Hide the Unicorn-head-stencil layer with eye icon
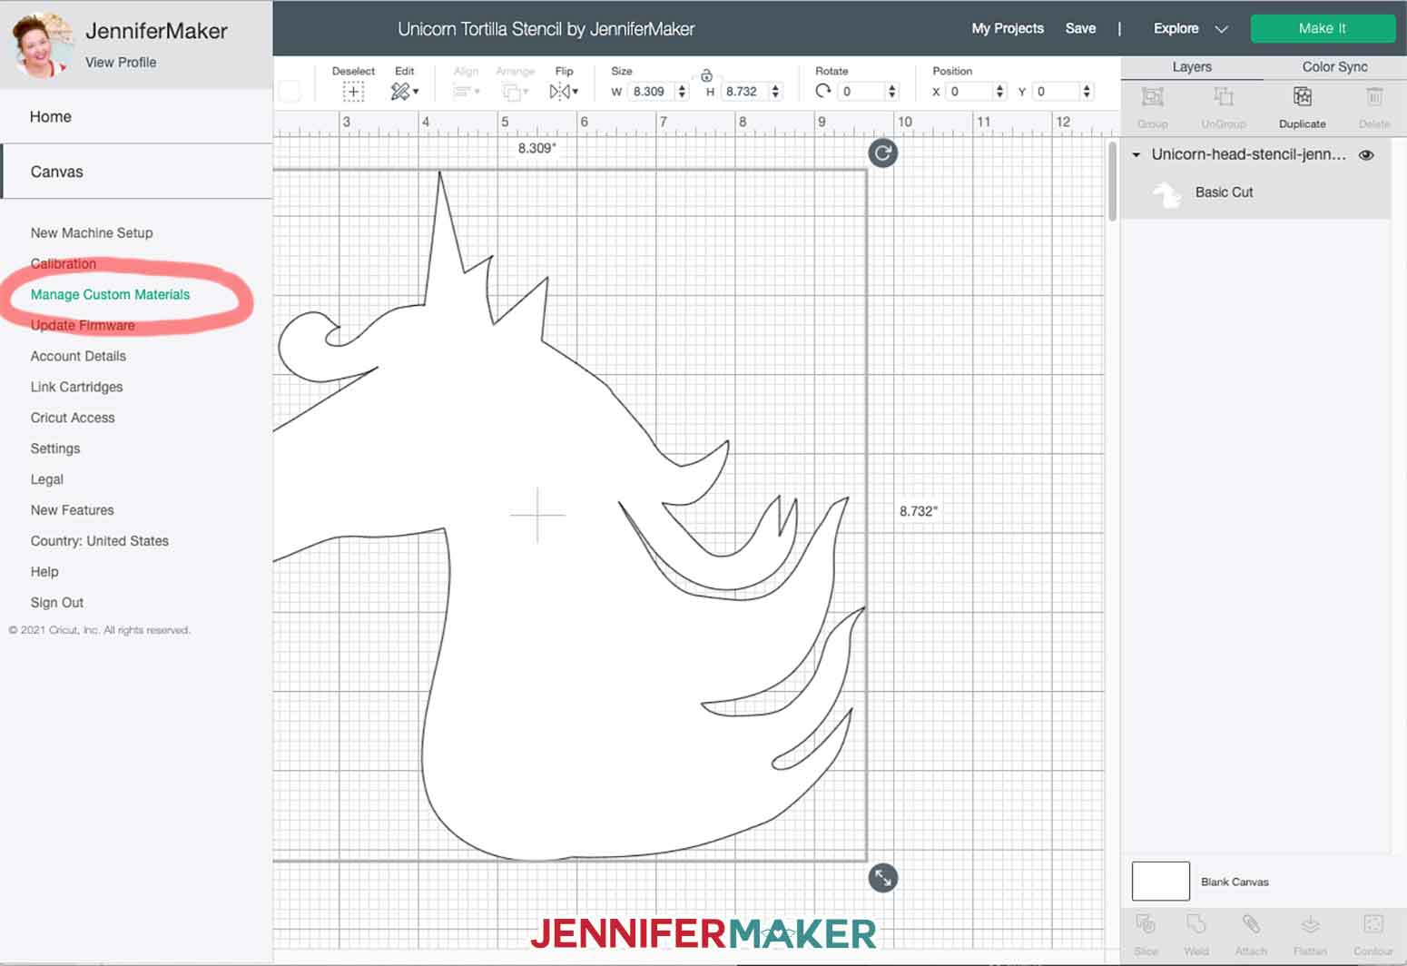 pyautogui.click(x=1366, y=155)
